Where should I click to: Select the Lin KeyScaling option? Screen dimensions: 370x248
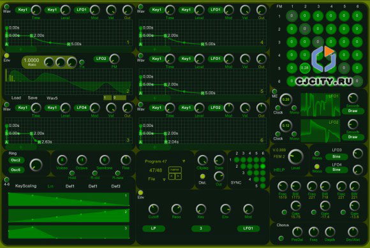pos(50,186)
